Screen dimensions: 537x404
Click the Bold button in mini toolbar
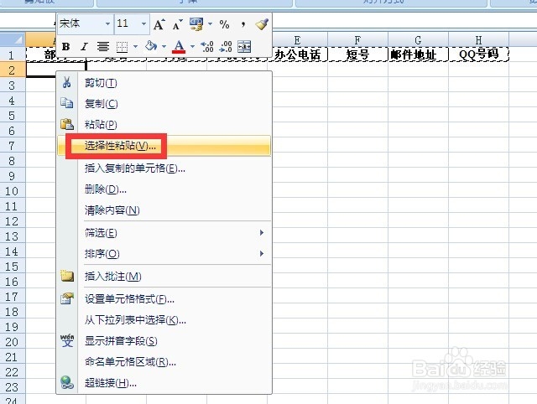(66, 46)
